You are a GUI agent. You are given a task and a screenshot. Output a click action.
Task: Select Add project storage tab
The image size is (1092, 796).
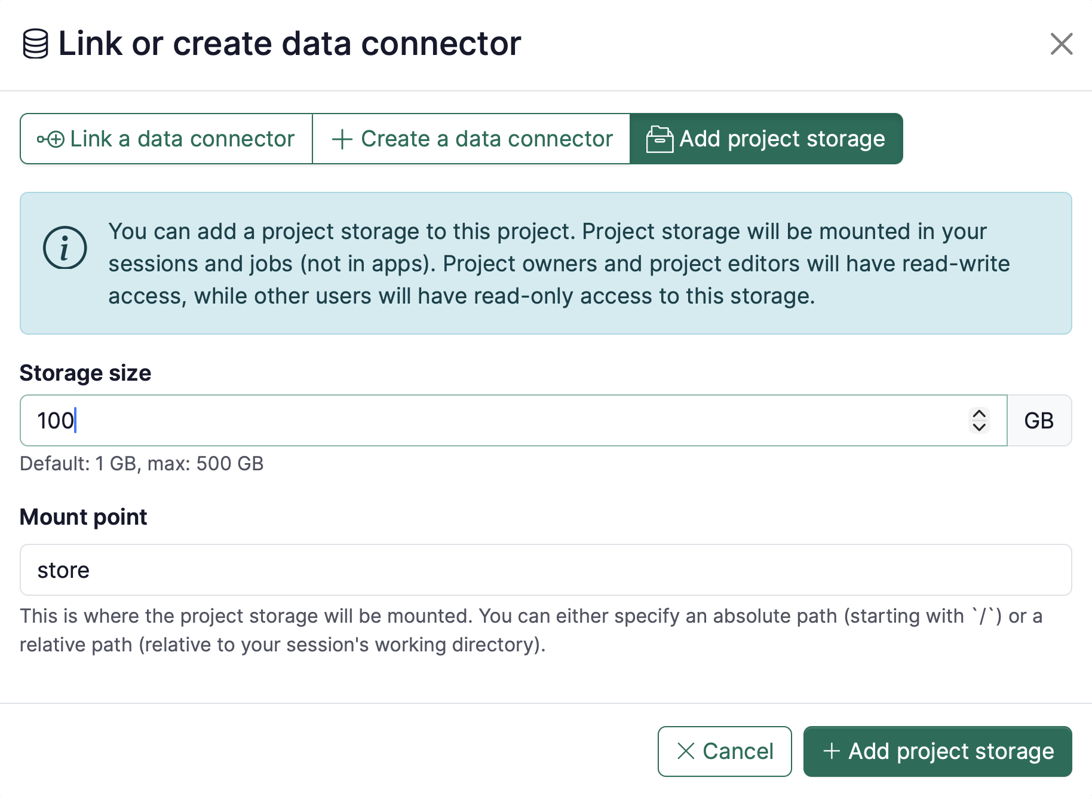coord(766,139)
